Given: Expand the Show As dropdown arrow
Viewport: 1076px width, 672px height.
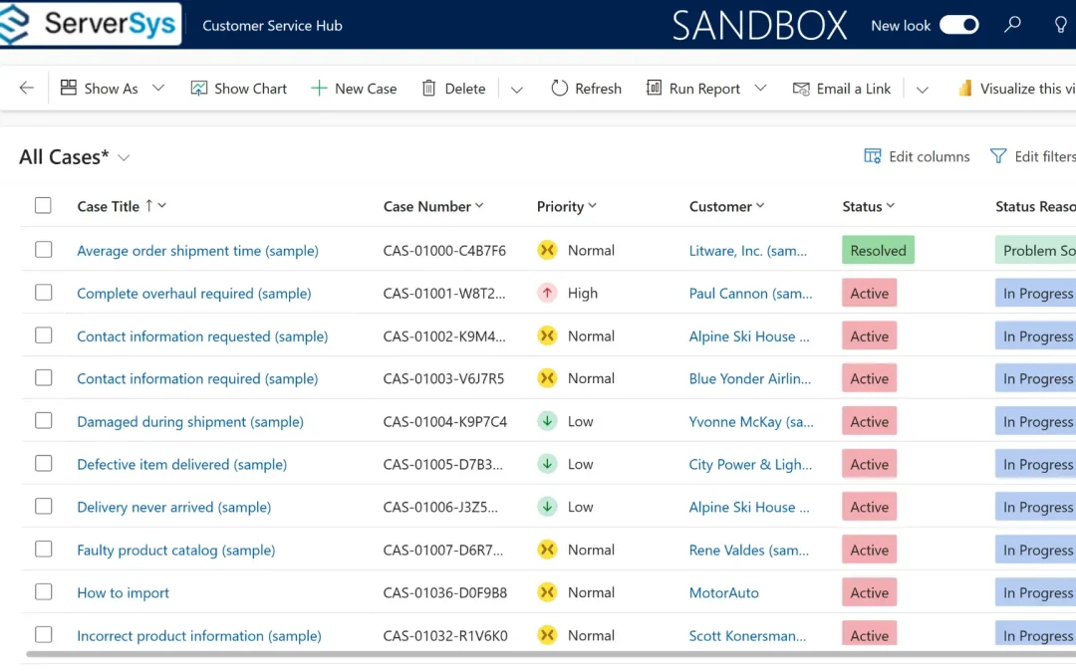Looking at the screenshot, I should pyautogui.click(x=158, y=88).
